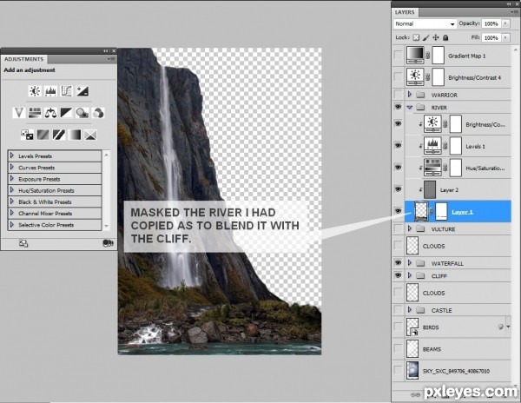Expand the VULTURE group
The image size is (521, 403).
410,228
